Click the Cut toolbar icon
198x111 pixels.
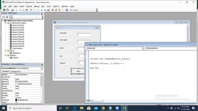16,10
